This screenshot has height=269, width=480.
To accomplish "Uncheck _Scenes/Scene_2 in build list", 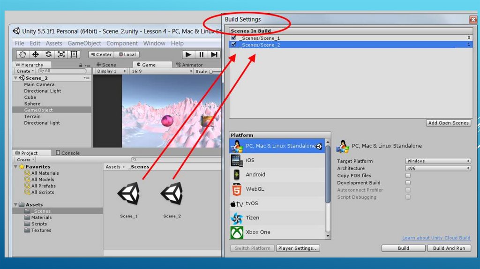I will (233, 45).
